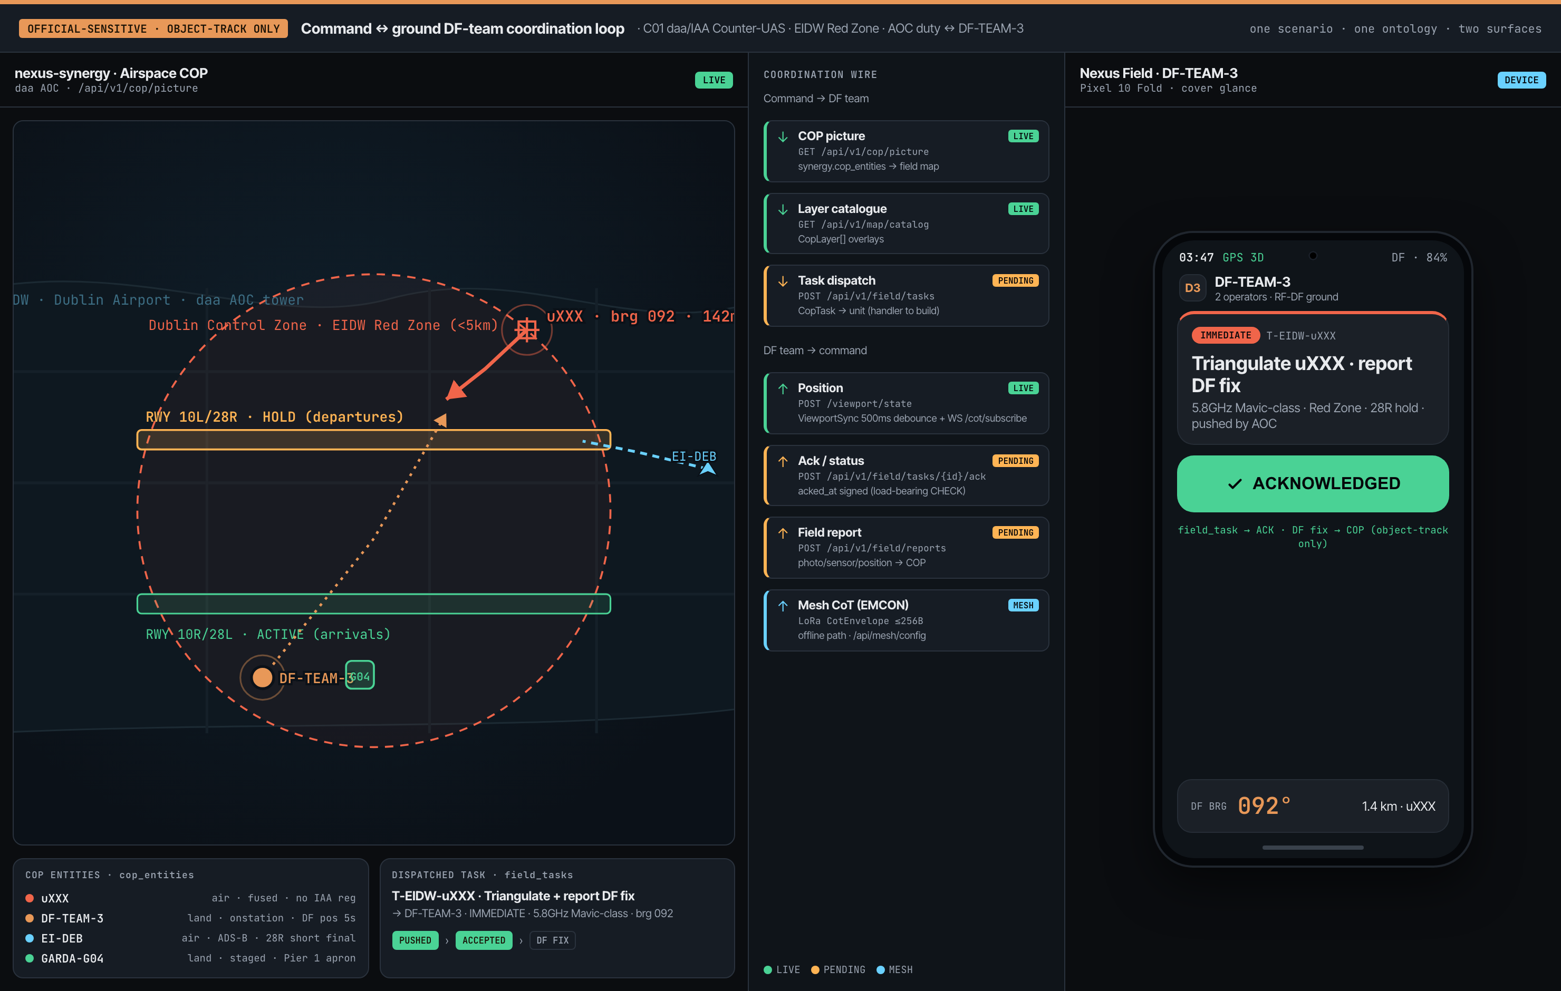Click the PUSHED status chip
Screen dimensions: 1561x991
[415, 940]
